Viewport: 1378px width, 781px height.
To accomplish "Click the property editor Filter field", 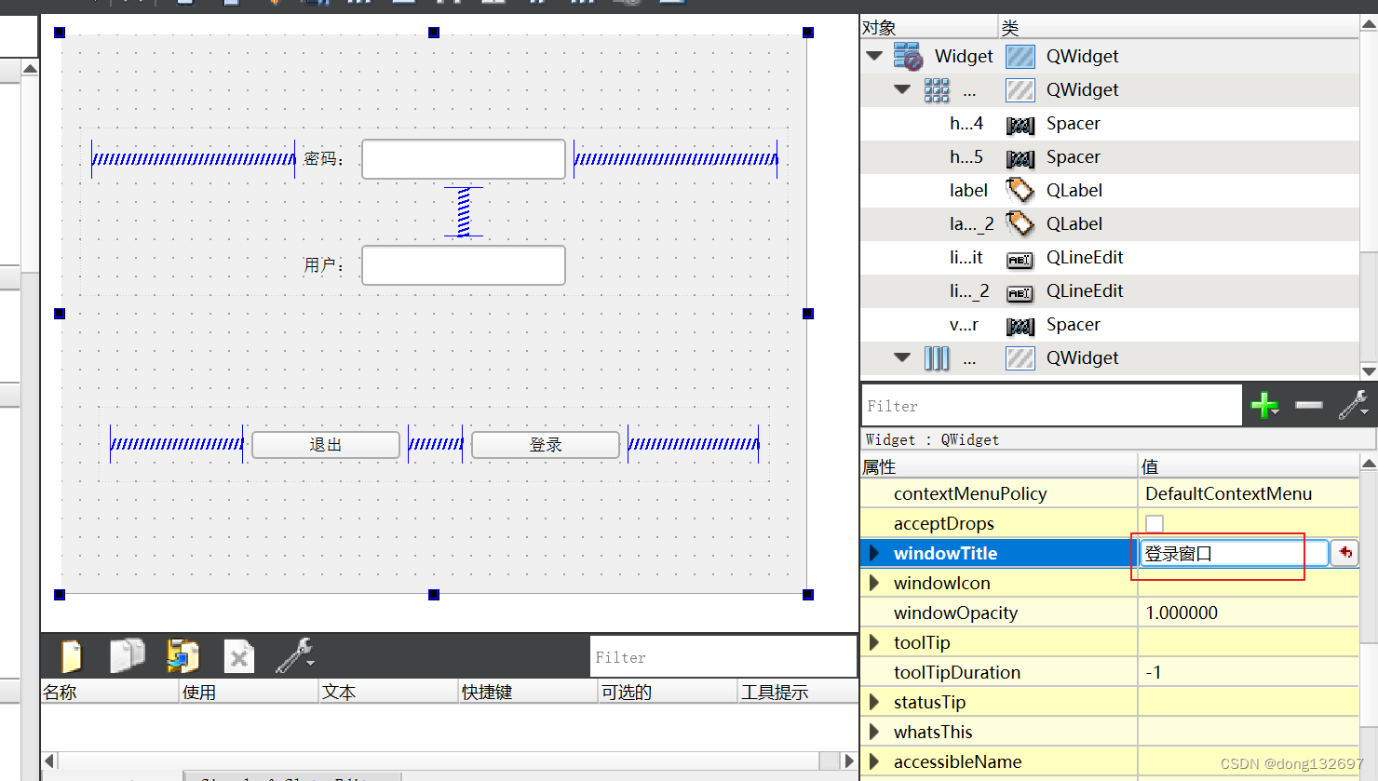I will [x=1052, y=406].
